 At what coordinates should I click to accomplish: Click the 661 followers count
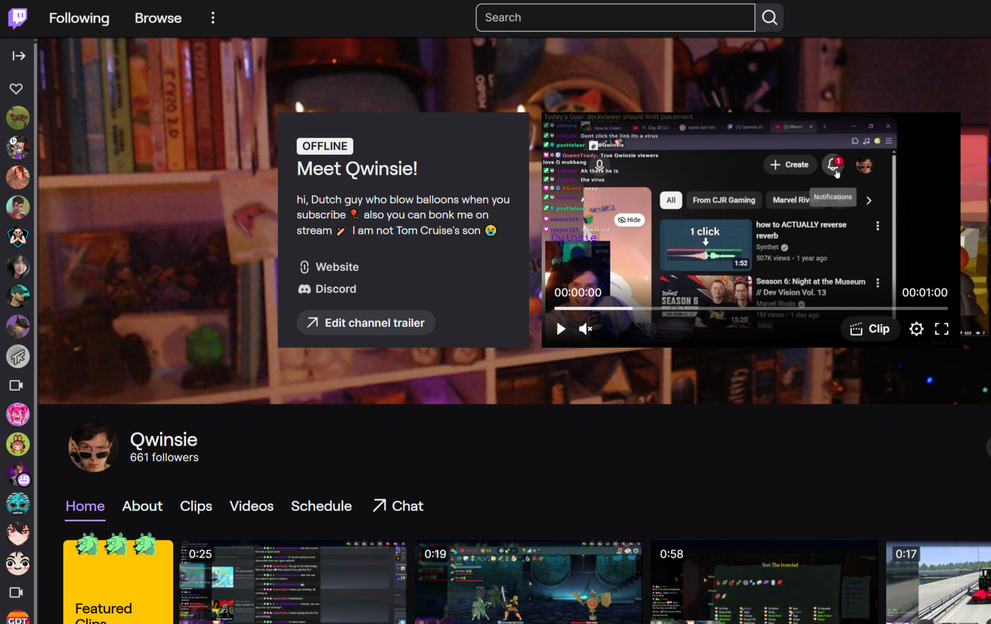click(x=164, y=458)
